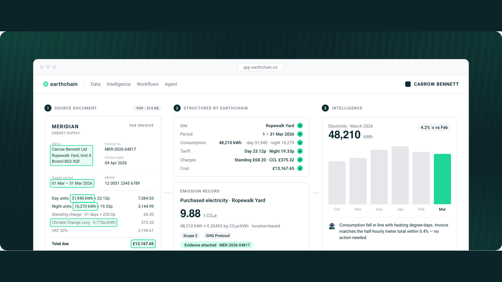Image resolution: width=502 pixels, height=282 pixels.
Task: Open the Intelligence menu
Action: coord(119,84)
